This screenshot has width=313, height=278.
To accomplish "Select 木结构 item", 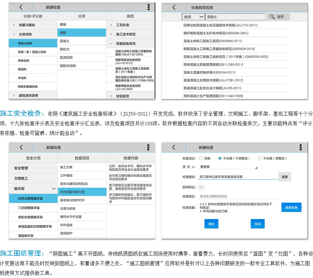I will [x=33, y=78].
